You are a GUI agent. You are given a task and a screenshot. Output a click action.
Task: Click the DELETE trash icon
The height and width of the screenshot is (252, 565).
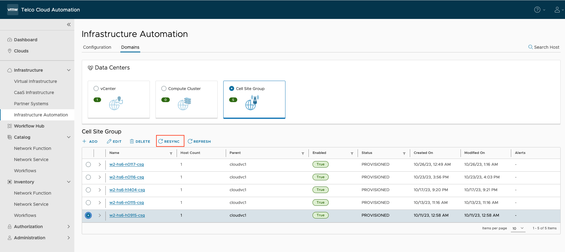click(132, 141)
